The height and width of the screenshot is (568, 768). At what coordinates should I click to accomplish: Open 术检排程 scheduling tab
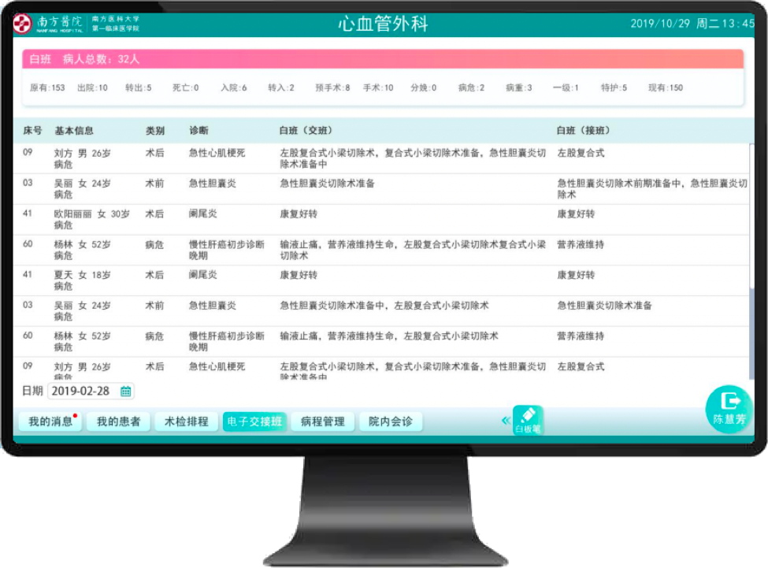coord(186,421)
